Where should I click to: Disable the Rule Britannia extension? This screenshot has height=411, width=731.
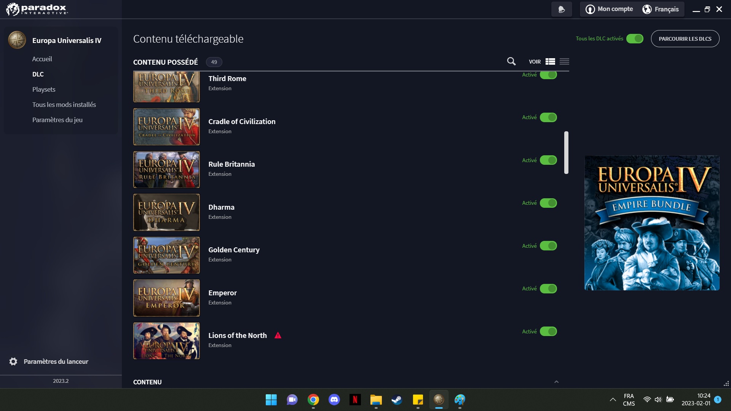pos(548,160)
